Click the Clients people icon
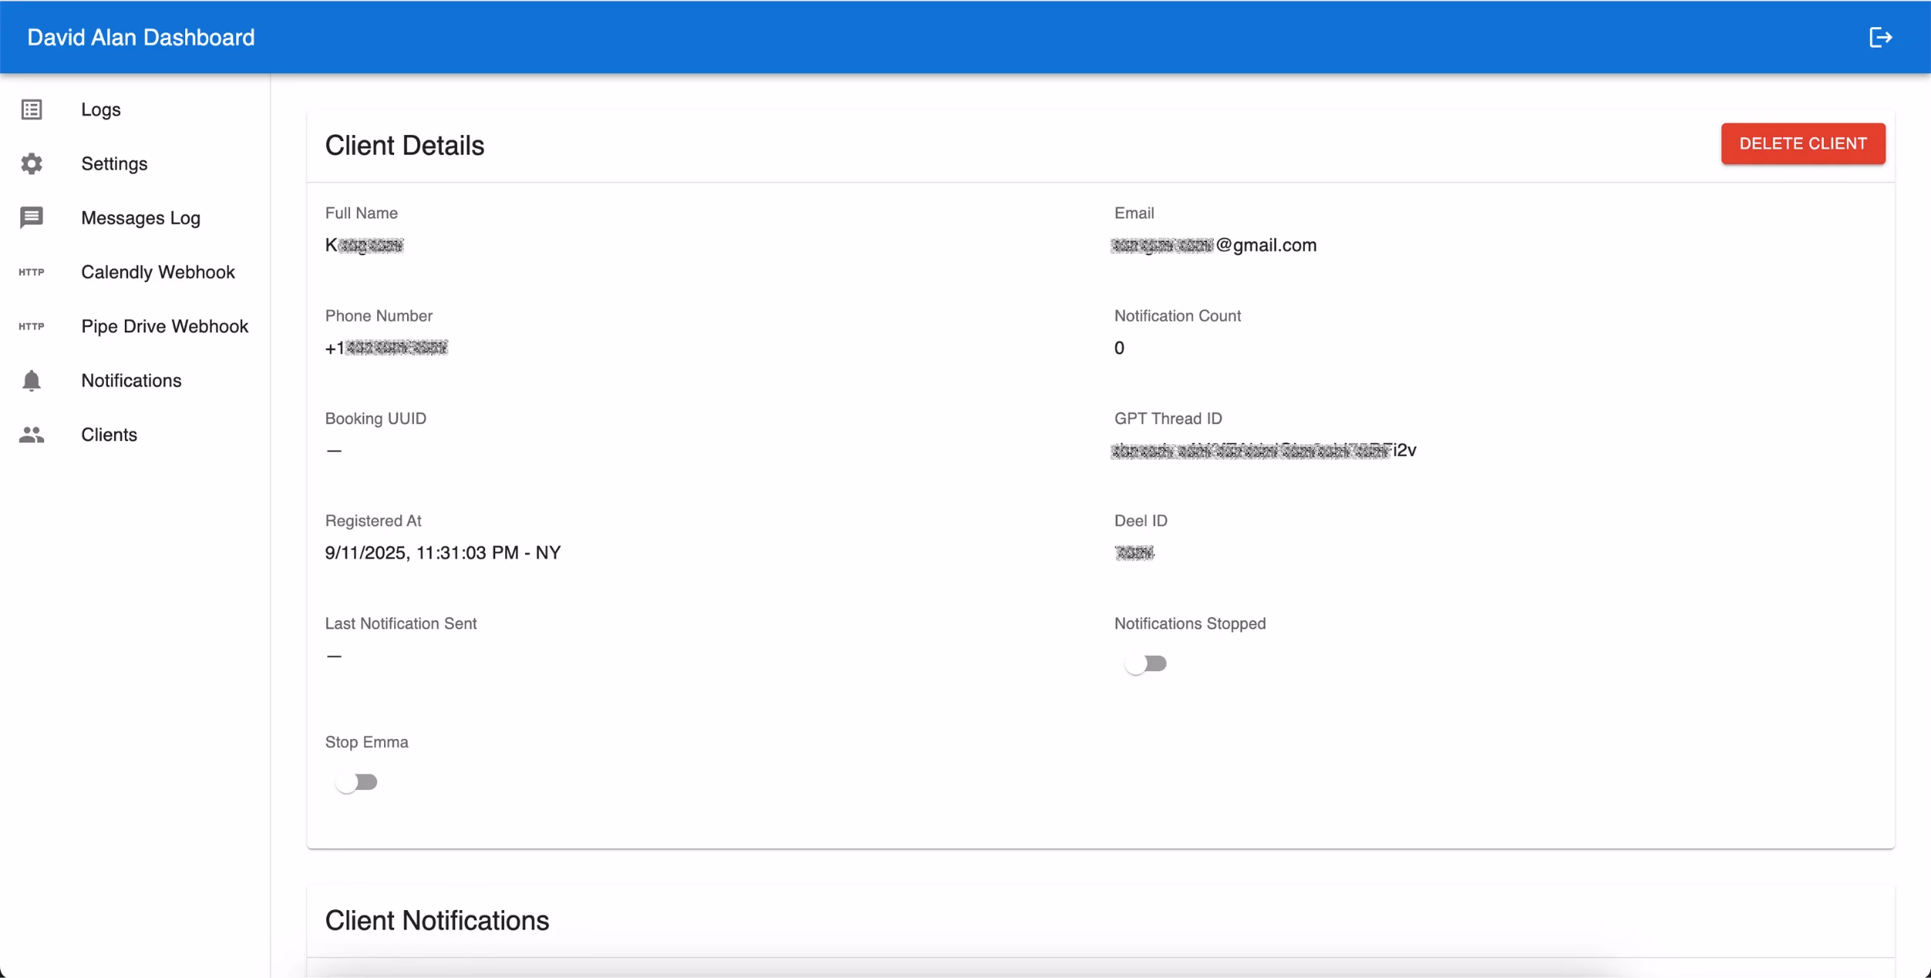 (32, 434)
